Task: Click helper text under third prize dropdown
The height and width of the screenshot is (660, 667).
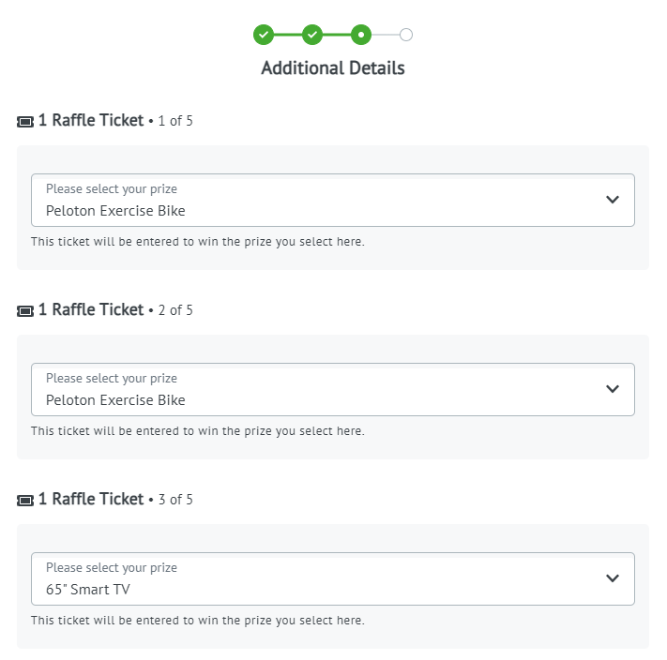Action: pos(198,621)
